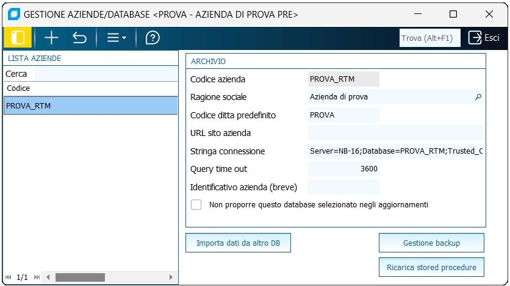Viewport: 510px width, 286px height.
Task: Click the Stringa connessione field
Action: (x=396, y=151)
